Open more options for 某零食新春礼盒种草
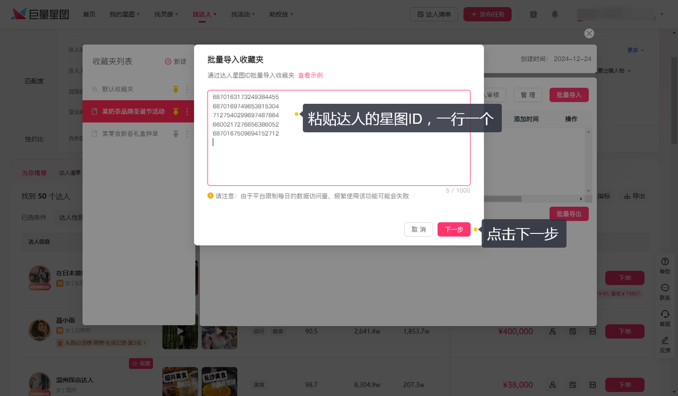 (x=186, y=134)
